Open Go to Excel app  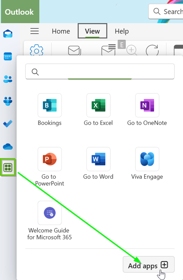point(98,105)
